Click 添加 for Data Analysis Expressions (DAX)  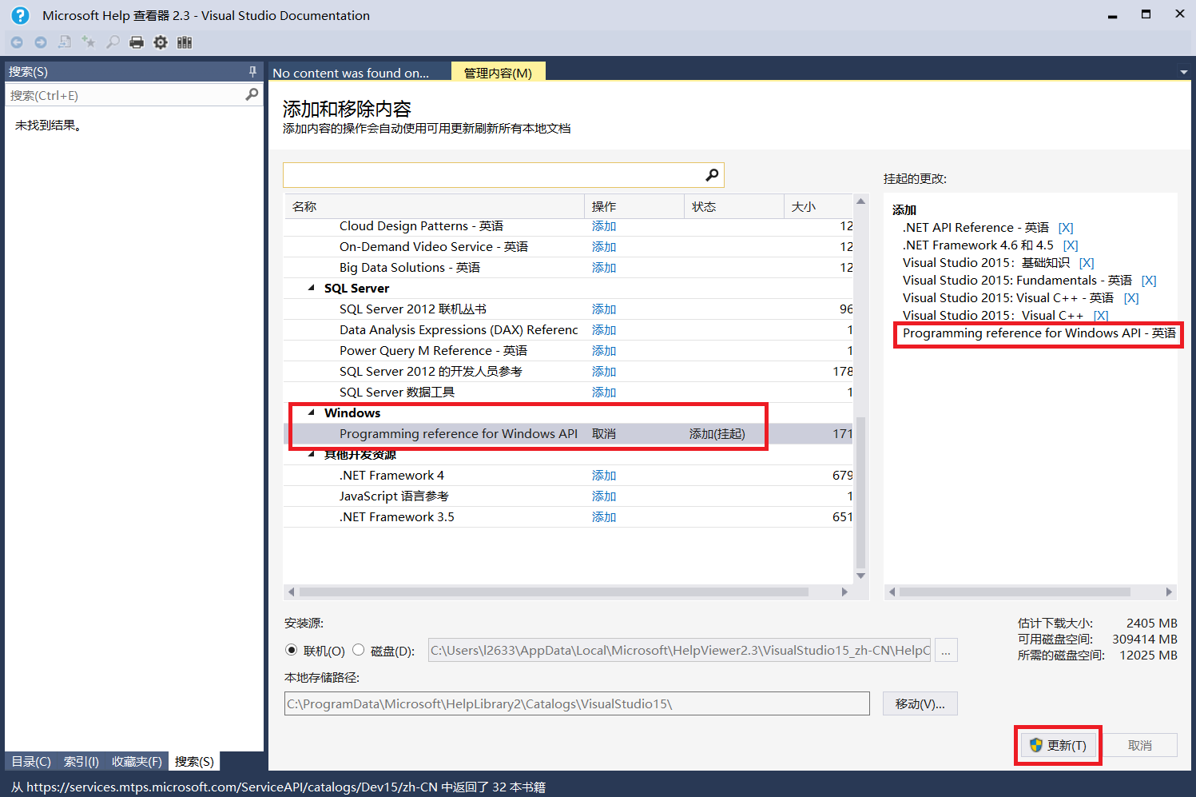click(x=604, y=330)
